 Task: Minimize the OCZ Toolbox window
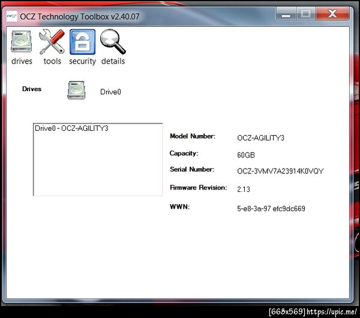pyautogui.click(x=286, y=14)
